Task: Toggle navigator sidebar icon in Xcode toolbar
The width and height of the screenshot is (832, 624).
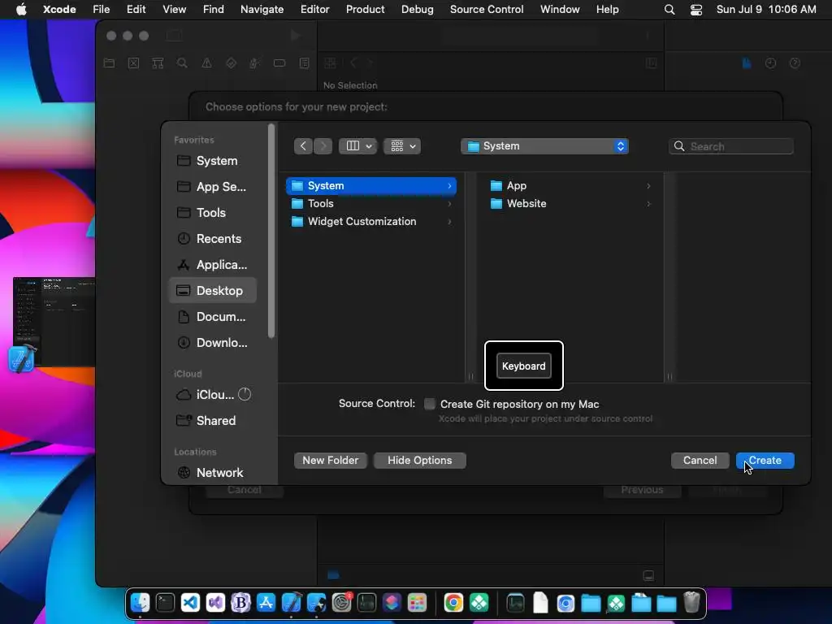Action: (174, 36)
